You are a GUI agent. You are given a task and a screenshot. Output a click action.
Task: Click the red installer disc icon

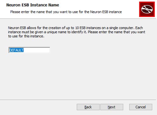147,9
